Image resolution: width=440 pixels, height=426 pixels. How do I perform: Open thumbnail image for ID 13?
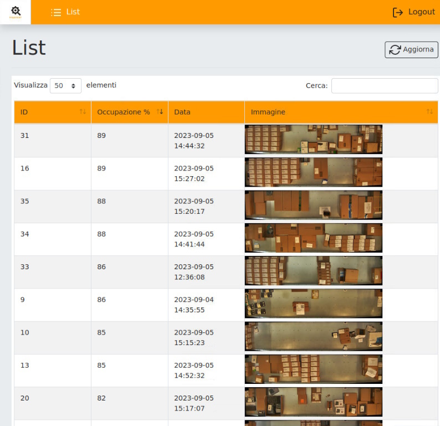(x=314, y=369)
